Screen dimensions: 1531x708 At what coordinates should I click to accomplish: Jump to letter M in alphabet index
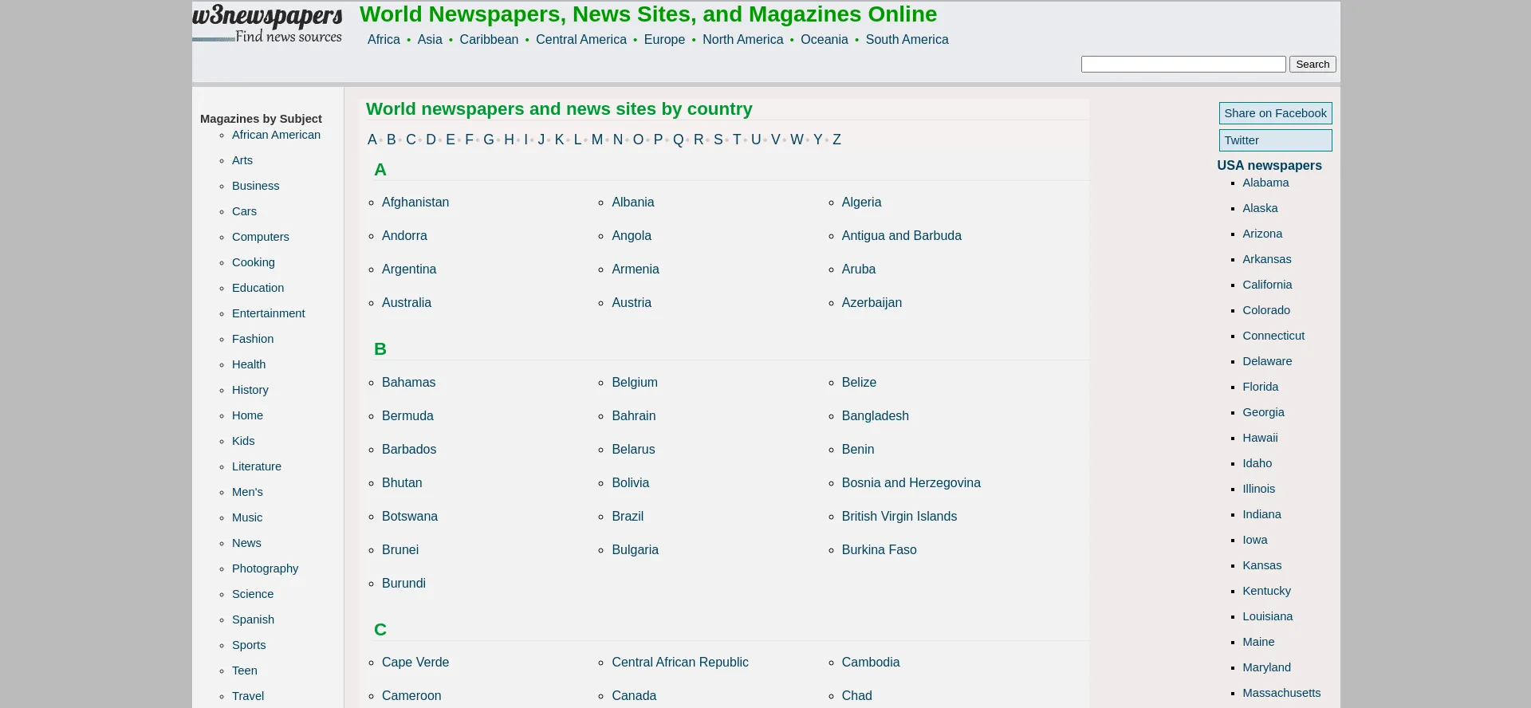[x=597, y=140]
